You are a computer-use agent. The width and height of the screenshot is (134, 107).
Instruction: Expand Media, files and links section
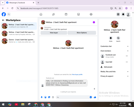tap(114, 71)
